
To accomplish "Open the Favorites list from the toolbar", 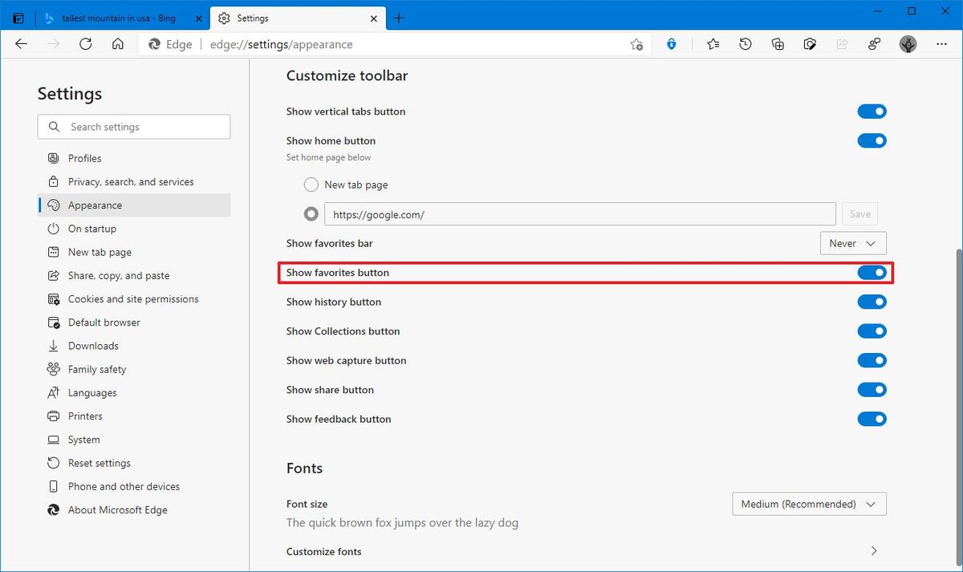I will pos(713,44).
